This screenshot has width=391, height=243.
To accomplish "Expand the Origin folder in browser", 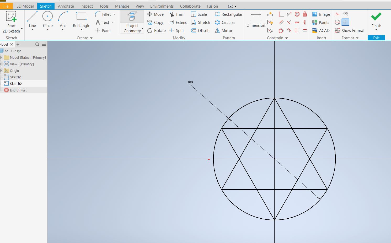I will (1, 71).
